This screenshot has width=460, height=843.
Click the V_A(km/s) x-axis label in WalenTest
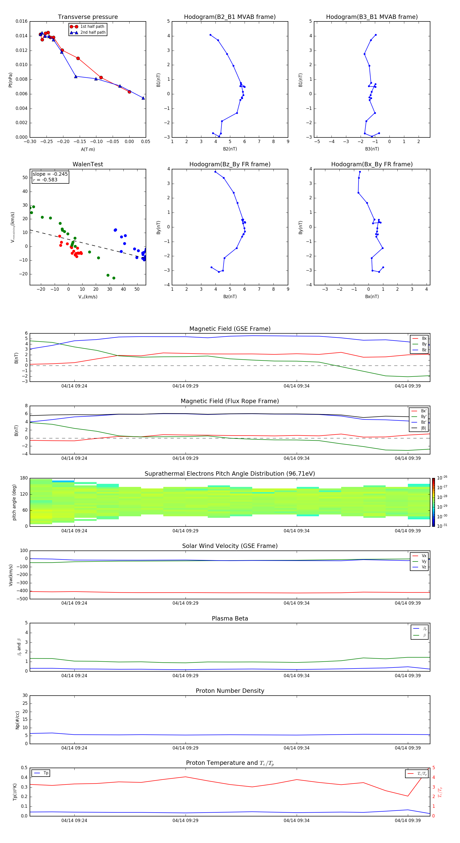coord(88,297)
